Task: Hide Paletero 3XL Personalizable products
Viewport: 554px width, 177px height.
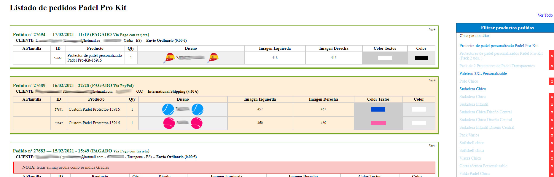Action: click(483, 73)
